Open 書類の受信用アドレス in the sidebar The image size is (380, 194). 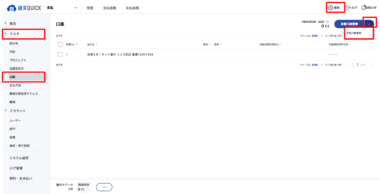click(x=23, y=93)
